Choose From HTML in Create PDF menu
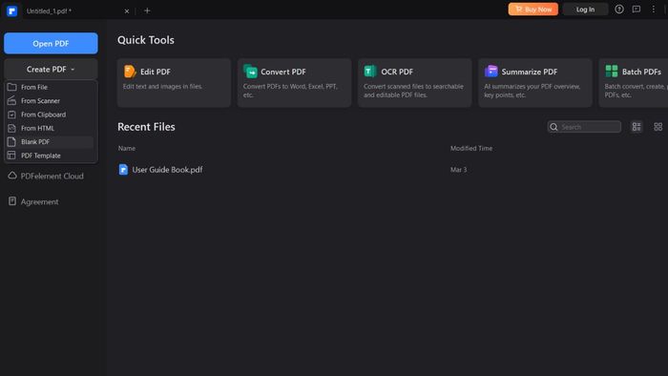Viewport: 668px width, 376px height. (x=51, y=128)
